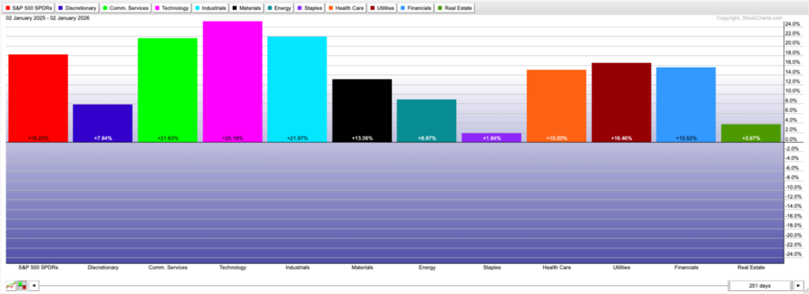This screenshot has height=294, width=809.
Task: Click the orange Health Care bar
Action: tap(557, 106)
